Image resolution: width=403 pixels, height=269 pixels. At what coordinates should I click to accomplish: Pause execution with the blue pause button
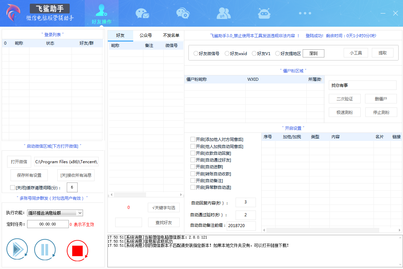pyautogui.click(x=45, y=249)
